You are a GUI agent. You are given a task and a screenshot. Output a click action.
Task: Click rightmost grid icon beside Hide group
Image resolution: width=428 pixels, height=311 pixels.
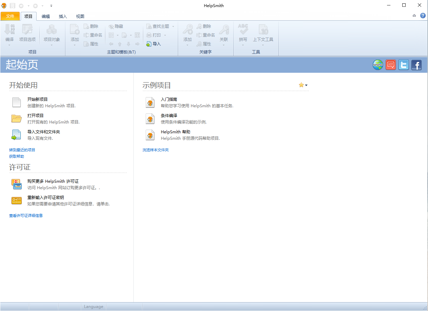[x=137, y=35]
